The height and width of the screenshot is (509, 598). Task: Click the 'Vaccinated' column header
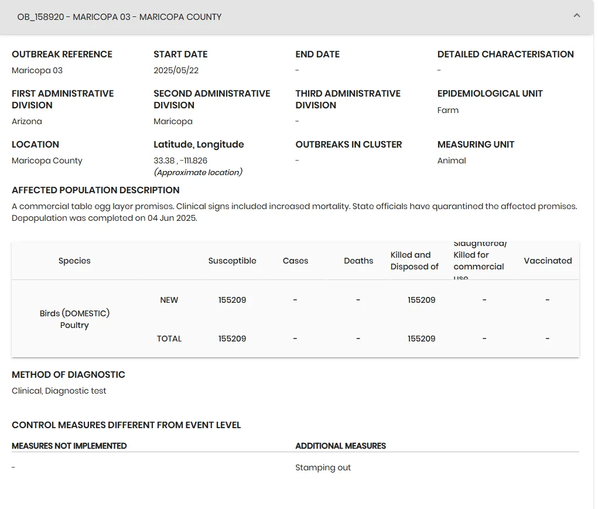(548, 261)
